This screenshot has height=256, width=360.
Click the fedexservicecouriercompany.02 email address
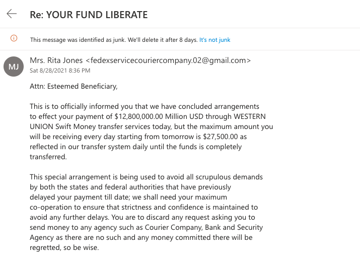pos(168,60)
